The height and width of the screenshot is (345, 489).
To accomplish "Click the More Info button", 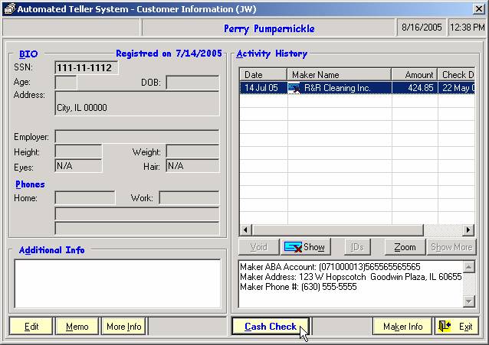I will pyautogui.click(x=123, y=327).
